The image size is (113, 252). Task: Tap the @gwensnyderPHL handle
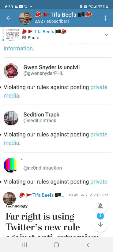point(43,73)
